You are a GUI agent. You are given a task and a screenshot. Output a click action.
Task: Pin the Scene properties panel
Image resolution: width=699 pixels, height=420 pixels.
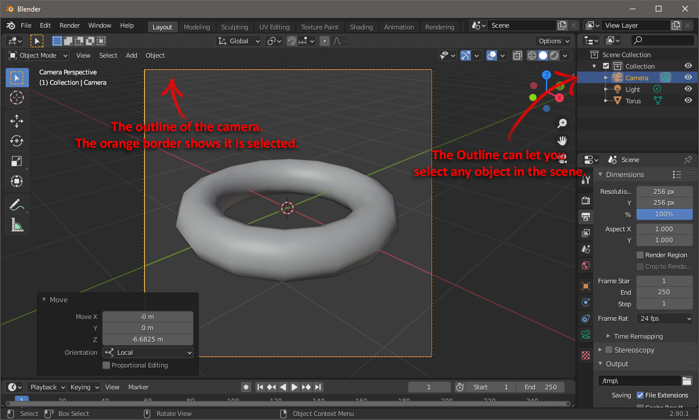(x=687, y=160)
